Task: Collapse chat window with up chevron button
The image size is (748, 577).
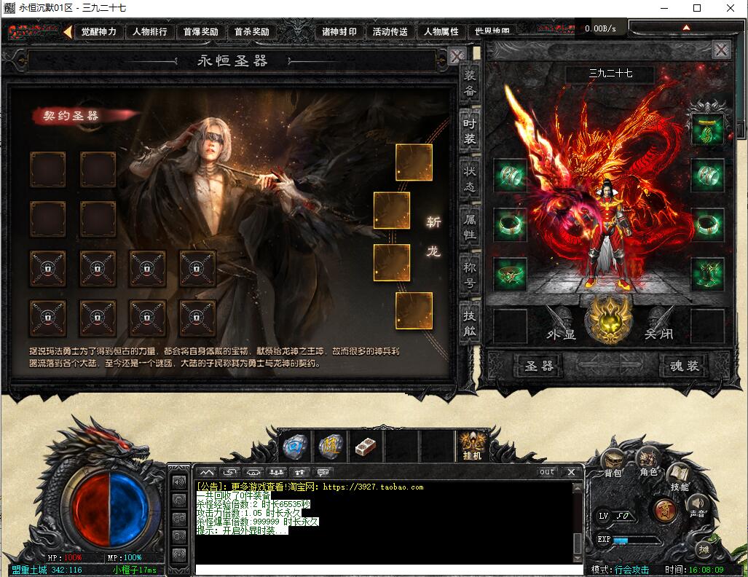Action: (x=207, y=472)
